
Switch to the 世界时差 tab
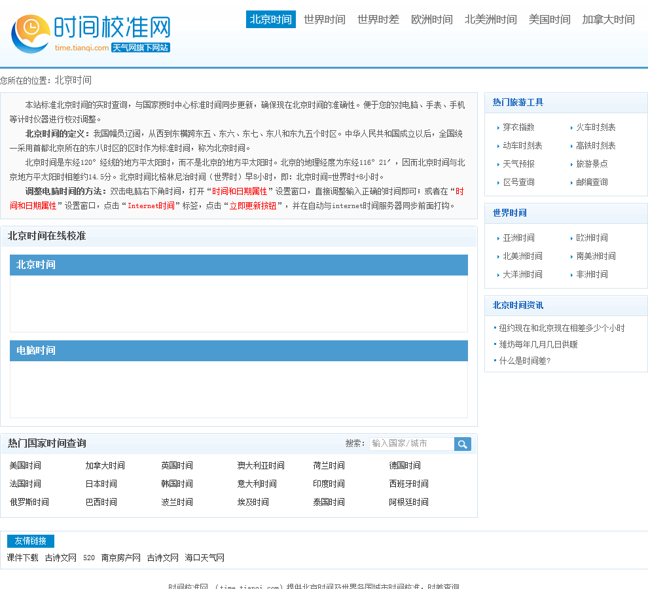pyautogui.click(x=378, y=20)
